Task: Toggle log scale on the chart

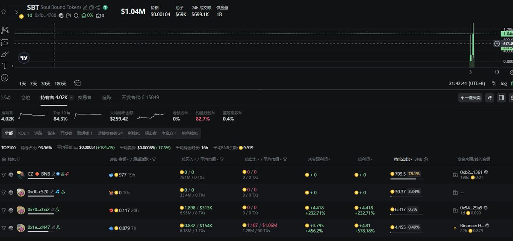Action: tap(504, 83)
